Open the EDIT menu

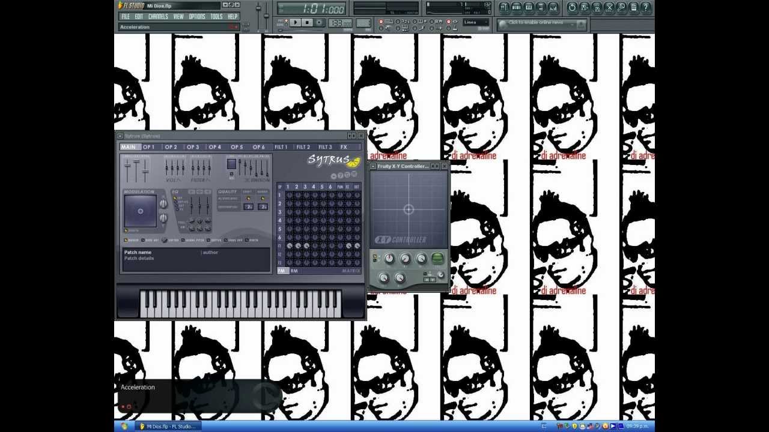tap(139, 17)
